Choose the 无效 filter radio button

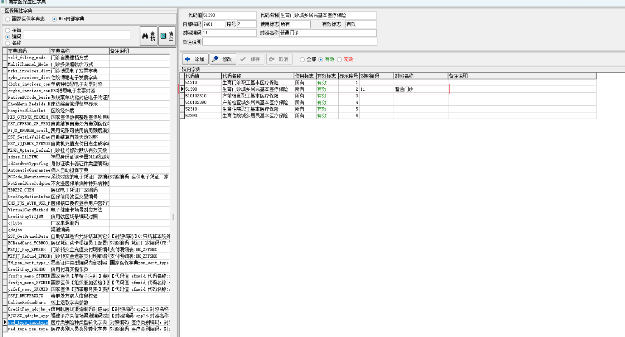coord(339,59)
